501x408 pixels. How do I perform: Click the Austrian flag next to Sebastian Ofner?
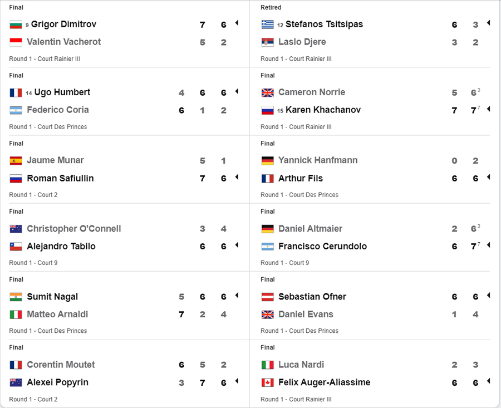click(x=267, y=297)
